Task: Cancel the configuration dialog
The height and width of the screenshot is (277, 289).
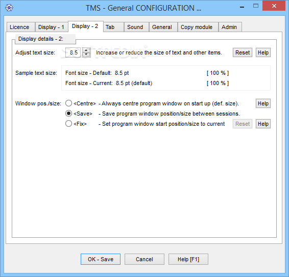Action: (x=144, y=259)
